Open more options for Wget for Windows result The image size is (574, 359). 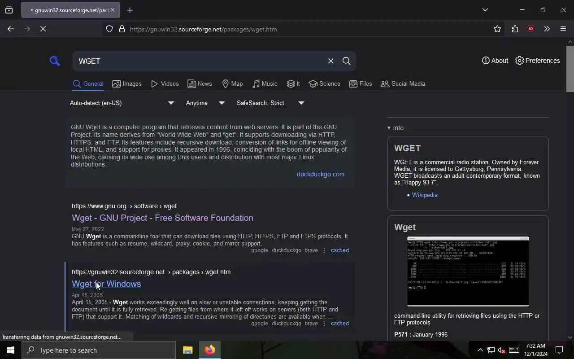(324, 324)
